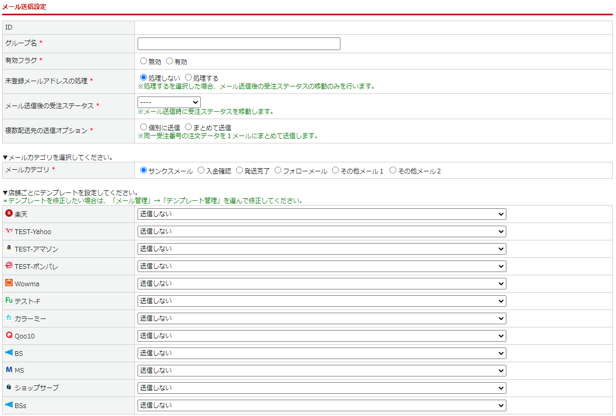
Task: Open メール送信後の受注ステータス dropdown
Action: (169, 102)
